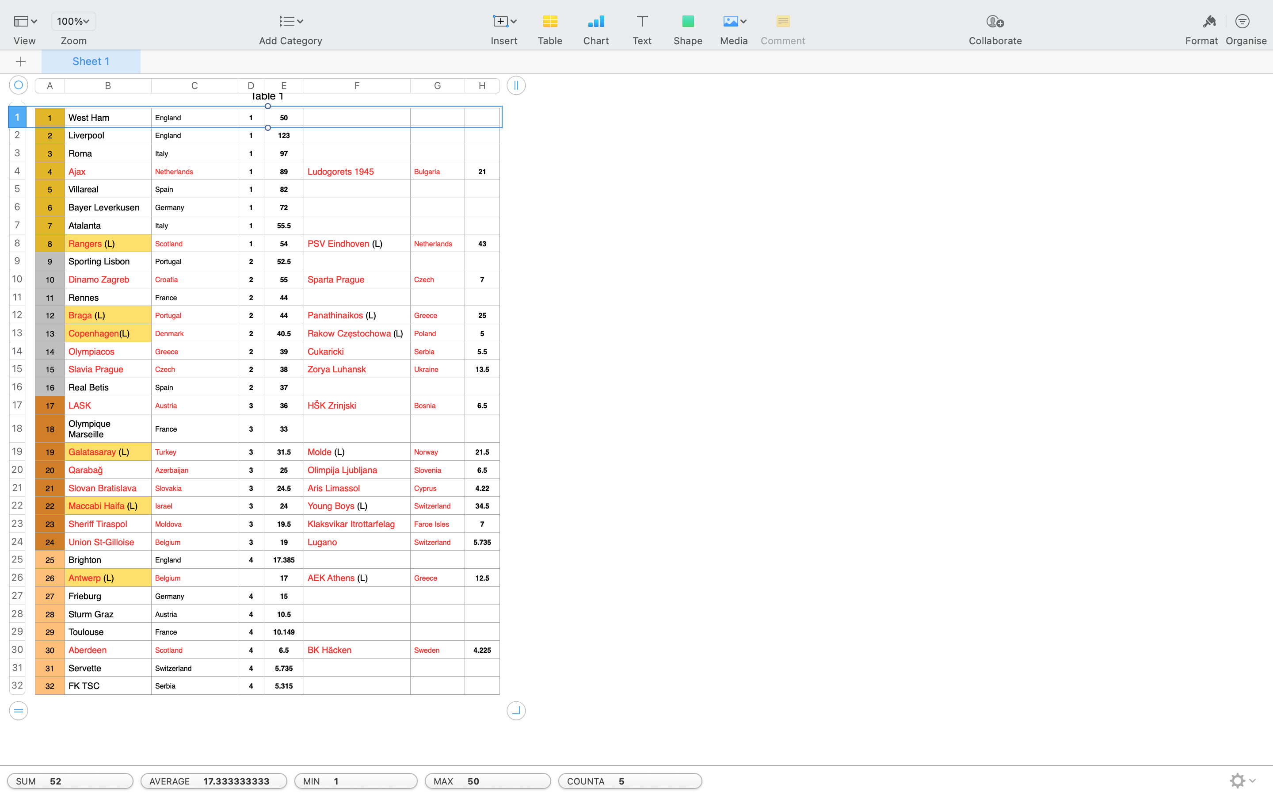Click the MAX value pill
Viewport: 1273px width, 796px height.
[488, 781]
